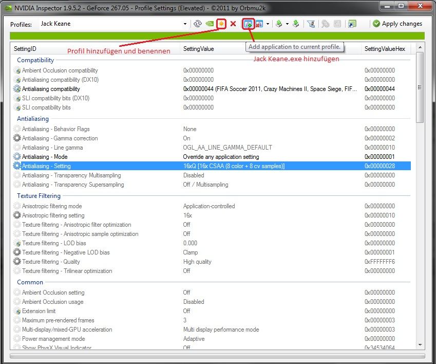
Task: Select Antialiasing - Transparency Supersampling row
Action: [212, 185]
